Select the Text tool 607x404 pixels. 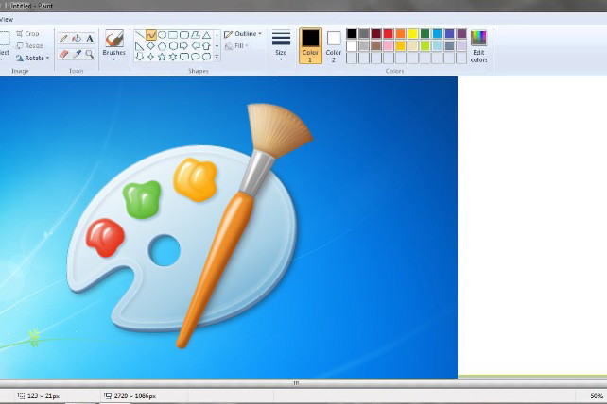(90, 39)
